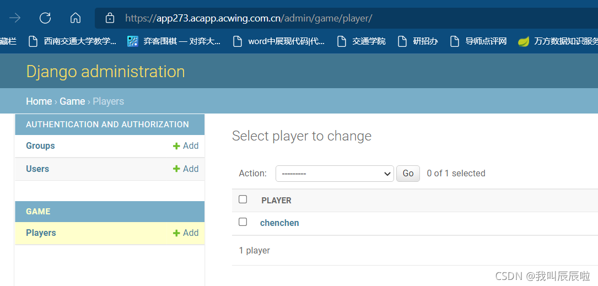Go to browser home page icon
Image resolution: width=598 pixels, height=286 pixels.
(x=76, y=18)
